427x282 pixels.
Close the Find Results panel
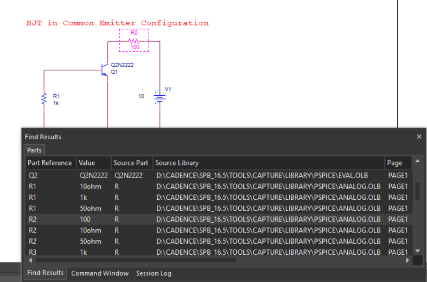pos(419,137)
